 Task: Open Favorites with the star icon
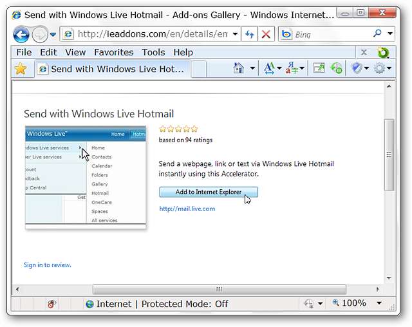(21, 69)
